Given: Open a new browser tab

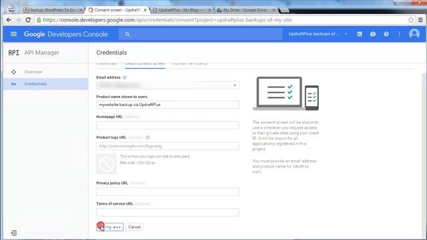Looking at the screenshot, I should [284, 11].
